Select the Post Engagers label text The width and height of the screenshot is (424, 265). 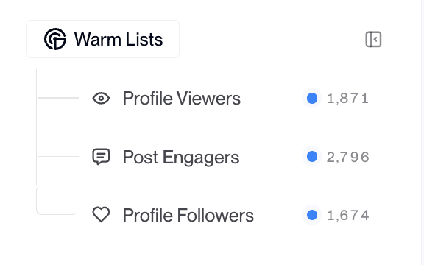(181, 157)
